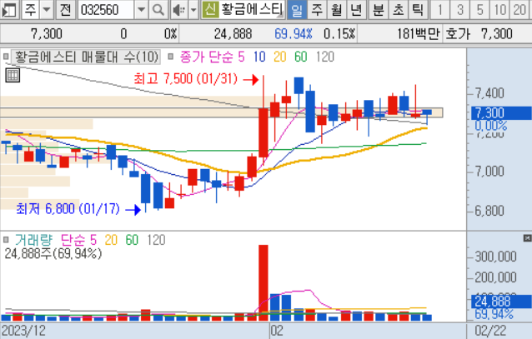The image size is (532, 339).
Task: Click the 7,400 price axis label
Action: (x=489, y=93)
